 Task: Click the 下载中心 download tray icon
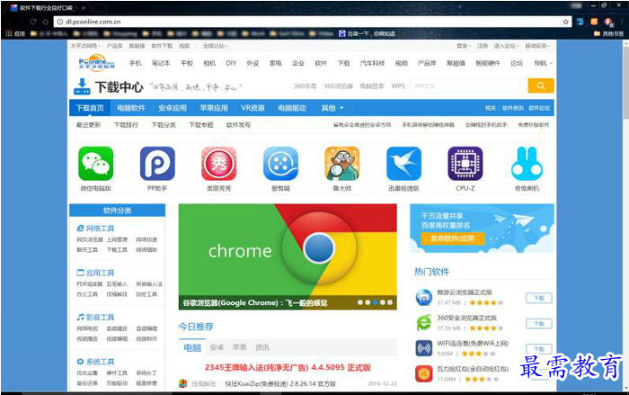click(83, 86)
